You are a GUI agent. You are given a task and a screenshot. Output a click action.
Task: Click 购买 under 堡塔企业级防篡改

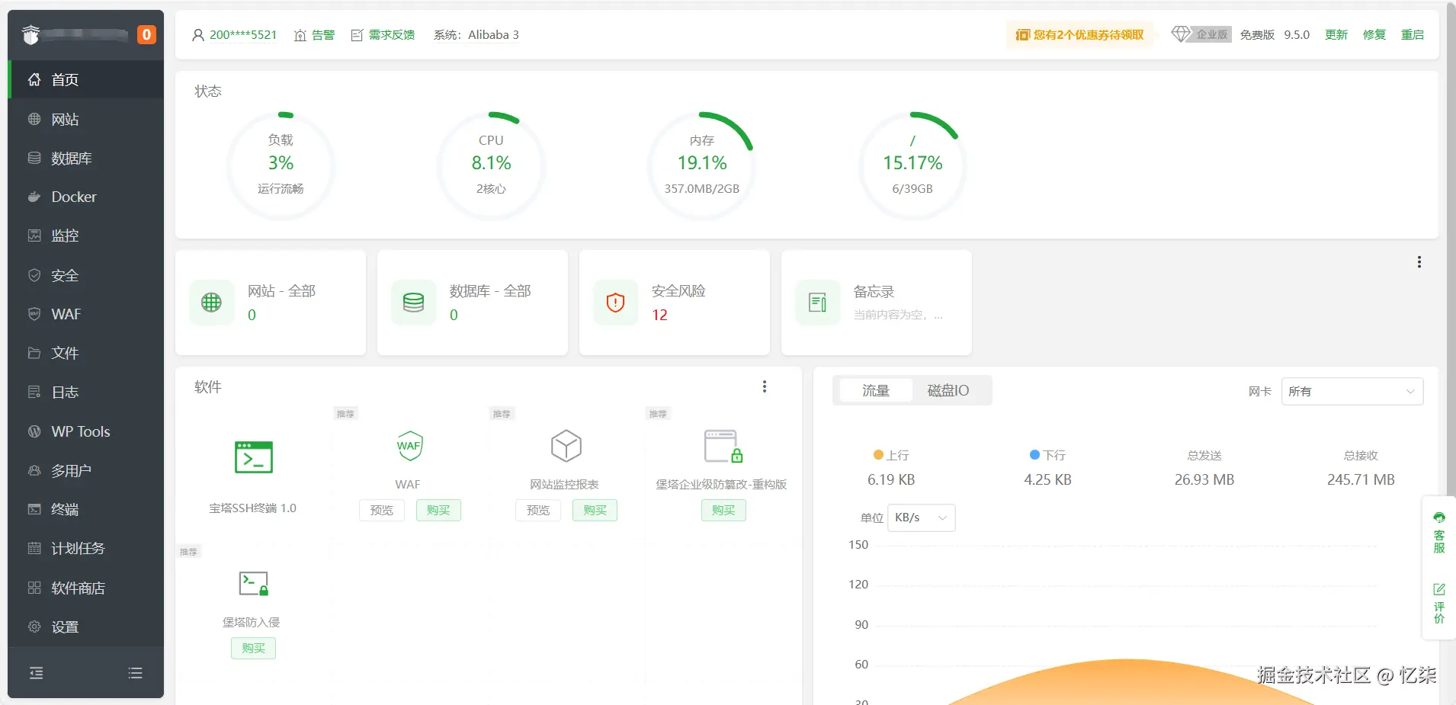[x=723, y=510]
